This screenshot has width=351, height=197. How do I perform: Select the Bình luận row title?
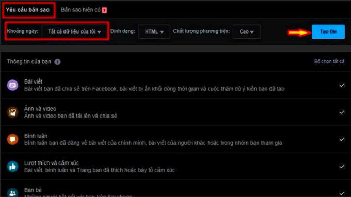click(x=36, y=136)
